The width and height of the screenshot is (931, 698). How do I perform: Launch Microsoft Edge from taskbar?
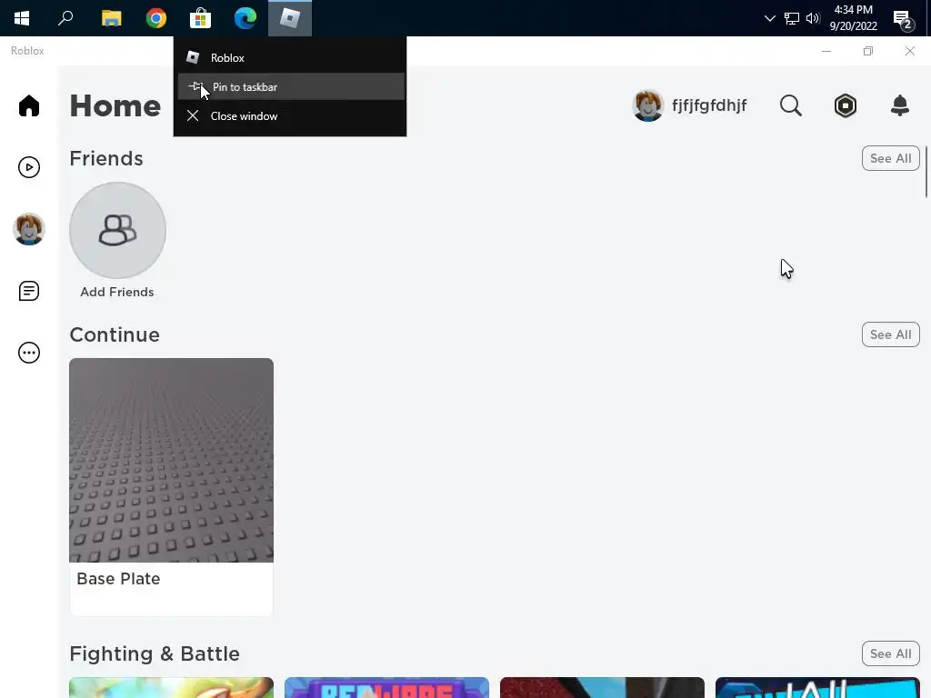245,18
